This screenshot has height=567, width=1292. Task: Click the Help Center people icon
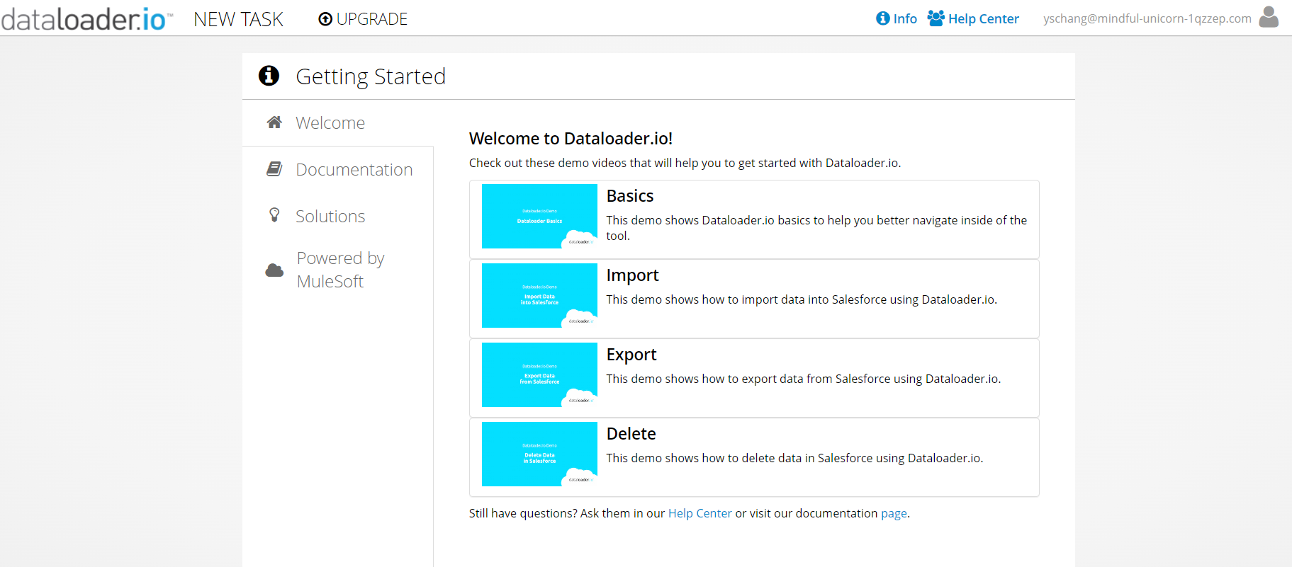coord(936,18)
